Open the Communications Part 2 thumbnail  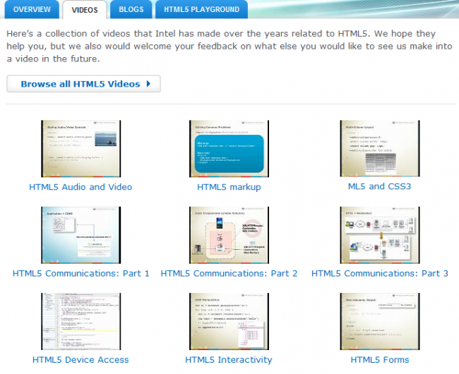[x=229, y=235]
